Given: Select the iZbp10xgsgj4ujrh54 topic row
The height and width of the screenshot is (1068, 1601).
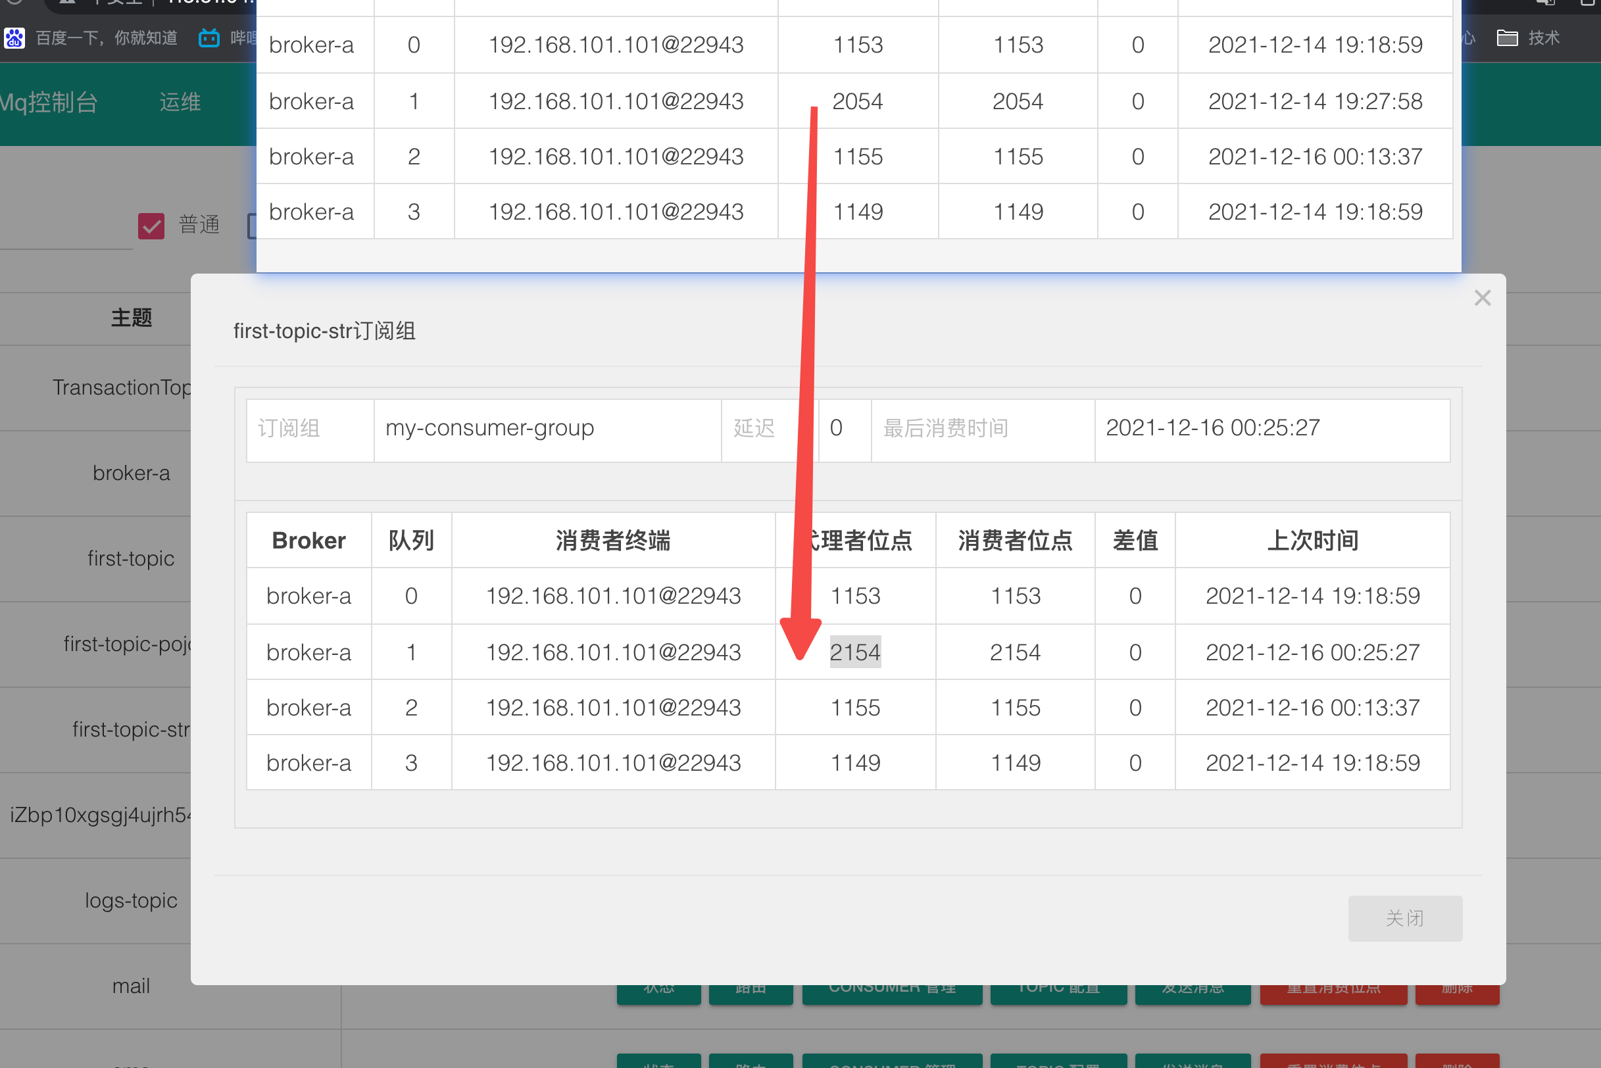Looking at the screenshot, I should pyautogui.click(x=101, y=815).
